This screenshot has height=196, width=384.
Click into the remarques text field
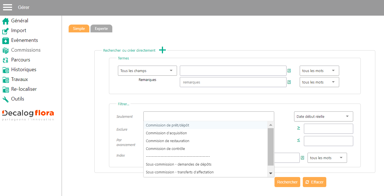[233, 82]
